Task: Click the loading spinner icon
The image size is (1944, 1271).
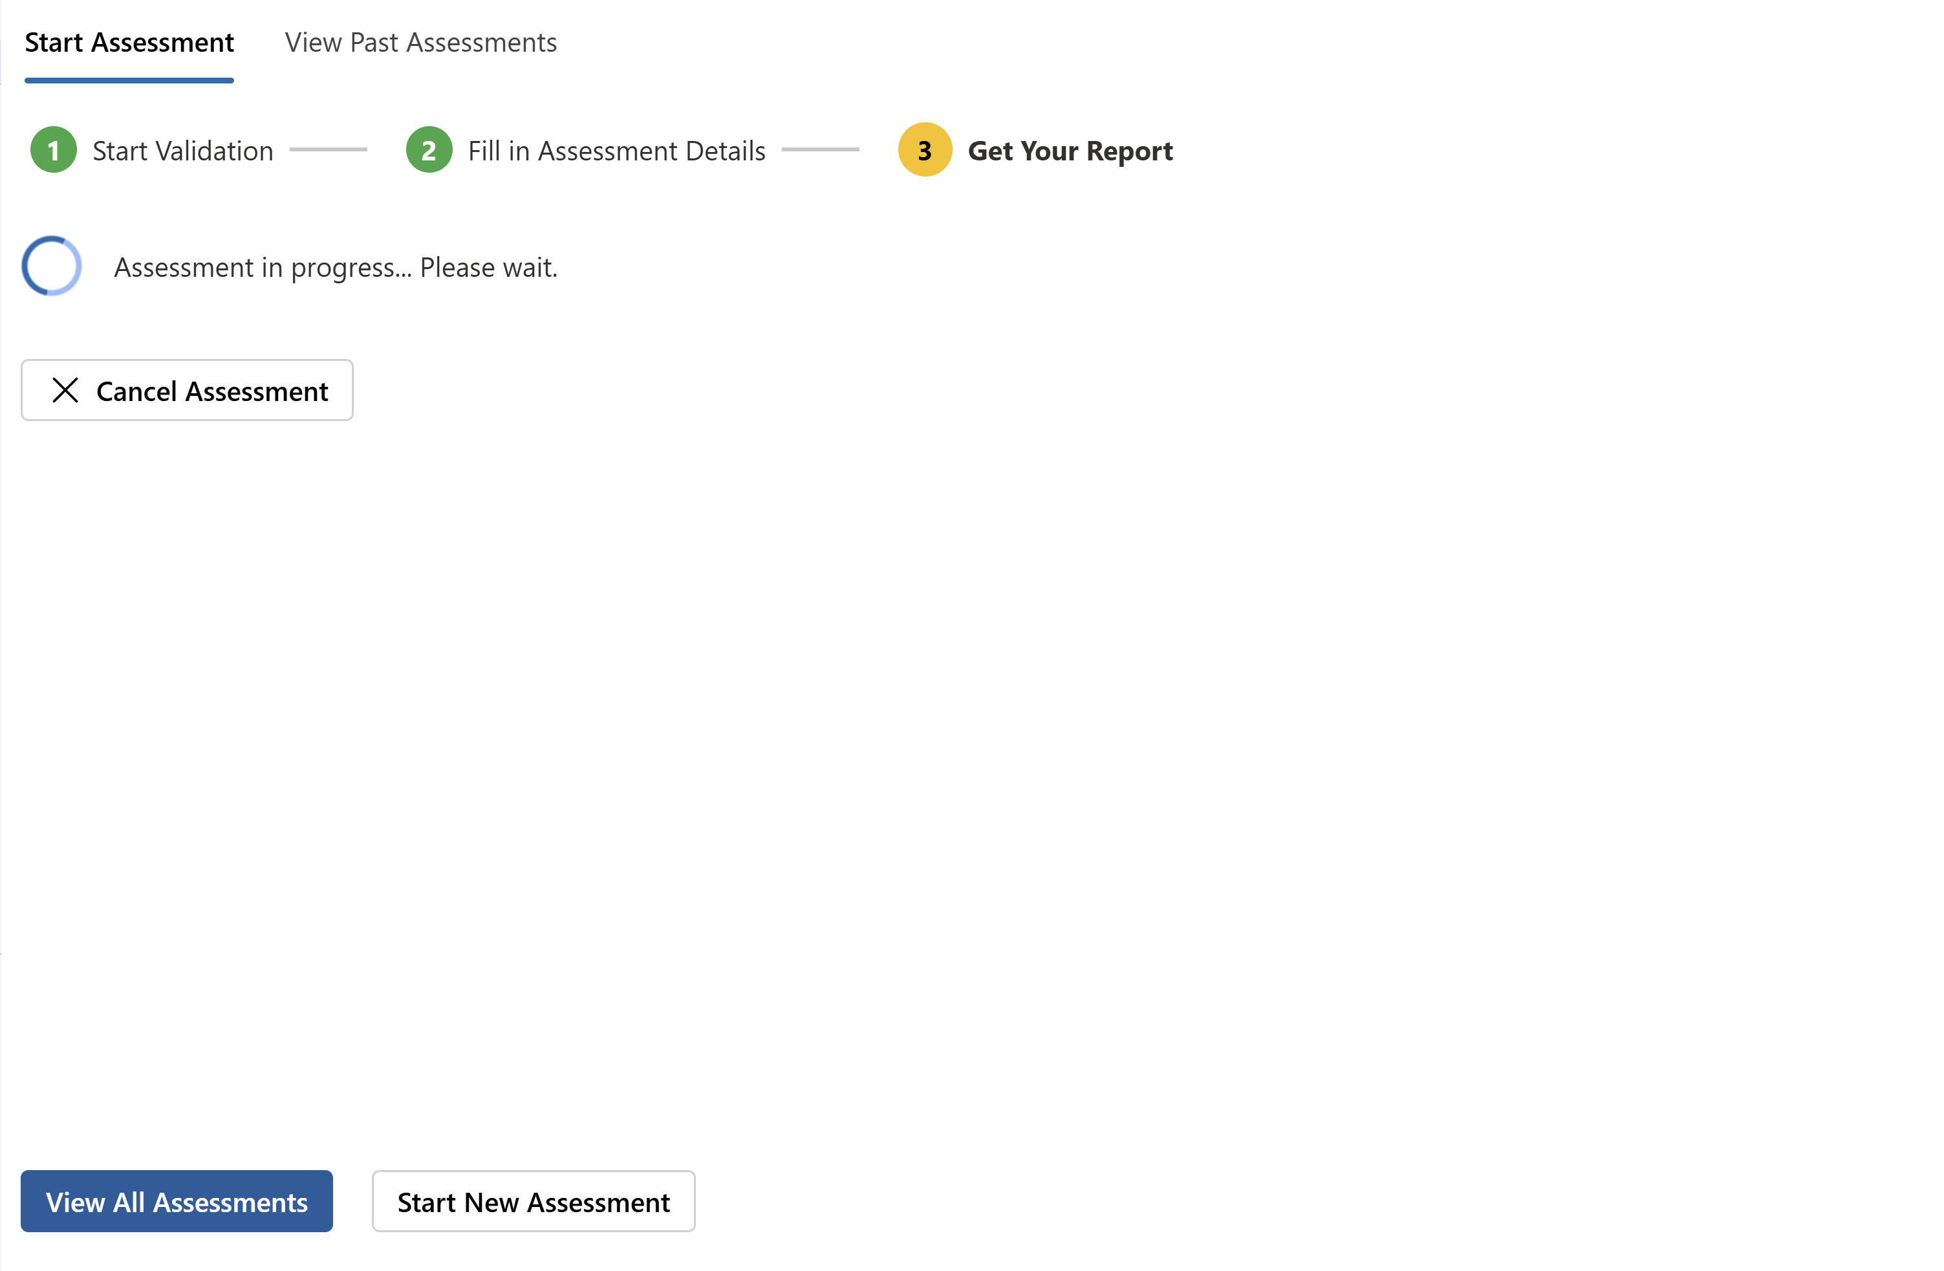Action: (x=52, y=266)
